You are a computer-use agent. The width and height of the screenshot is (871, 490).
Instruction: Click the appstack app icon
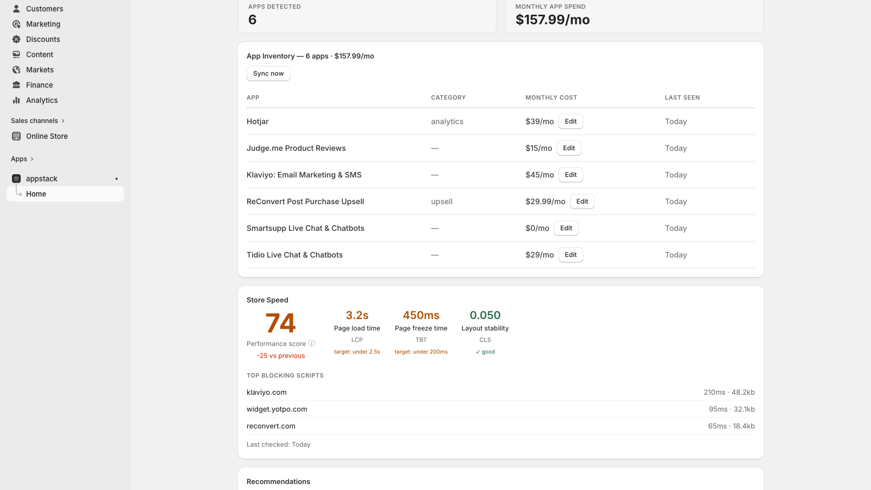point(16,179)
